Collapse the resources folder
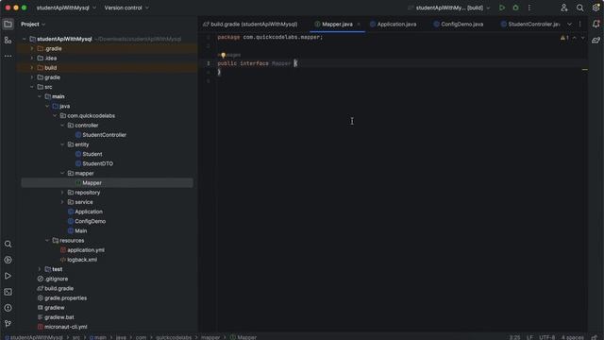Screen dimensions: 604x340 [47, 241]
